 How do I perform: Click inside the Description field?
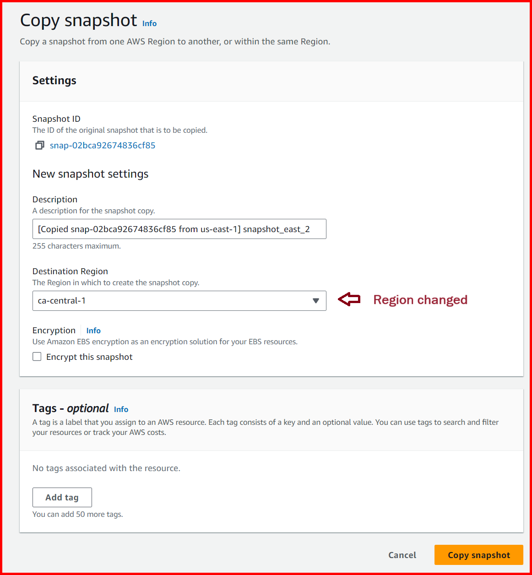(179, 229)
